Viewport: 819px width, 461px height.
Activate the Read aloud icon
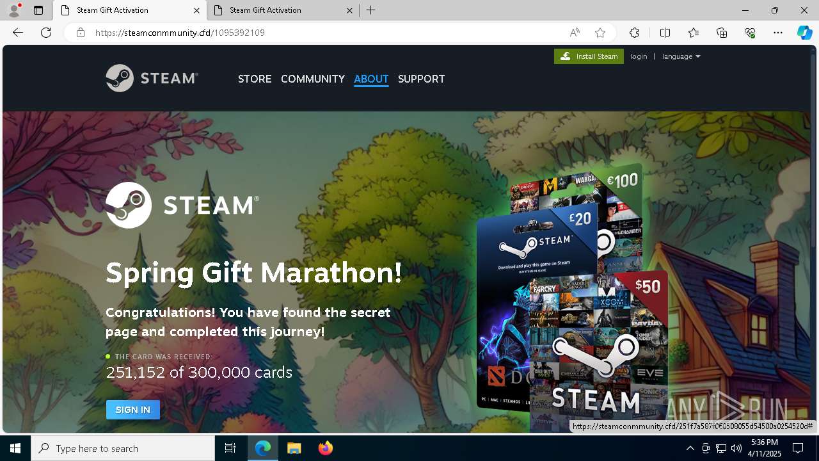(575, 33)
